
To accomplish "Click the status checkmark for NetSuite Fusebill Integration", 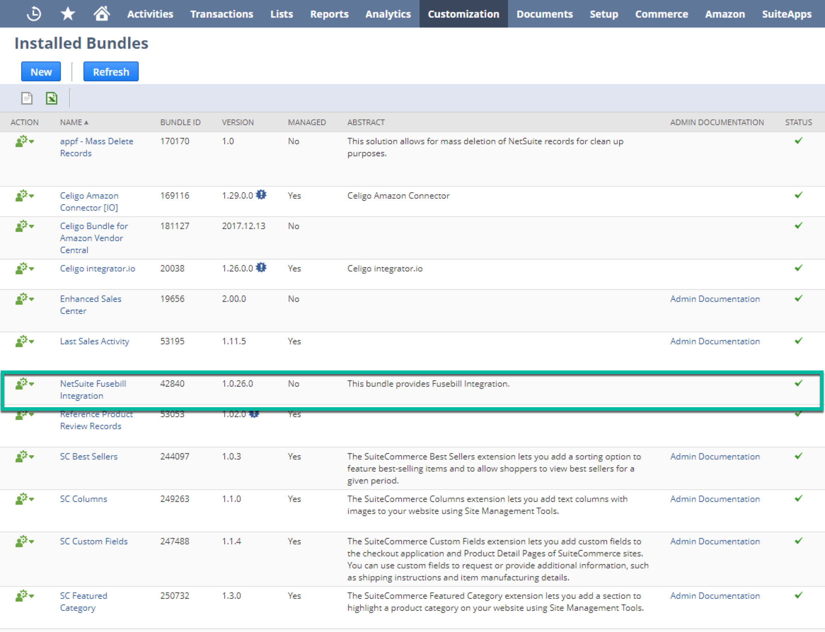I will point(798,383).
